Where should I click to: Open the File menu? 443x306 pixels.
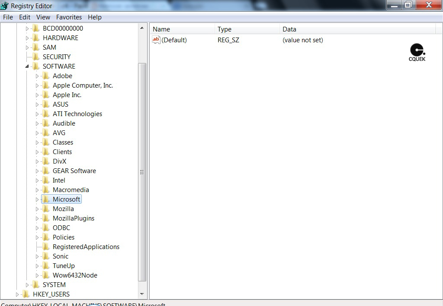pos(8,17)
